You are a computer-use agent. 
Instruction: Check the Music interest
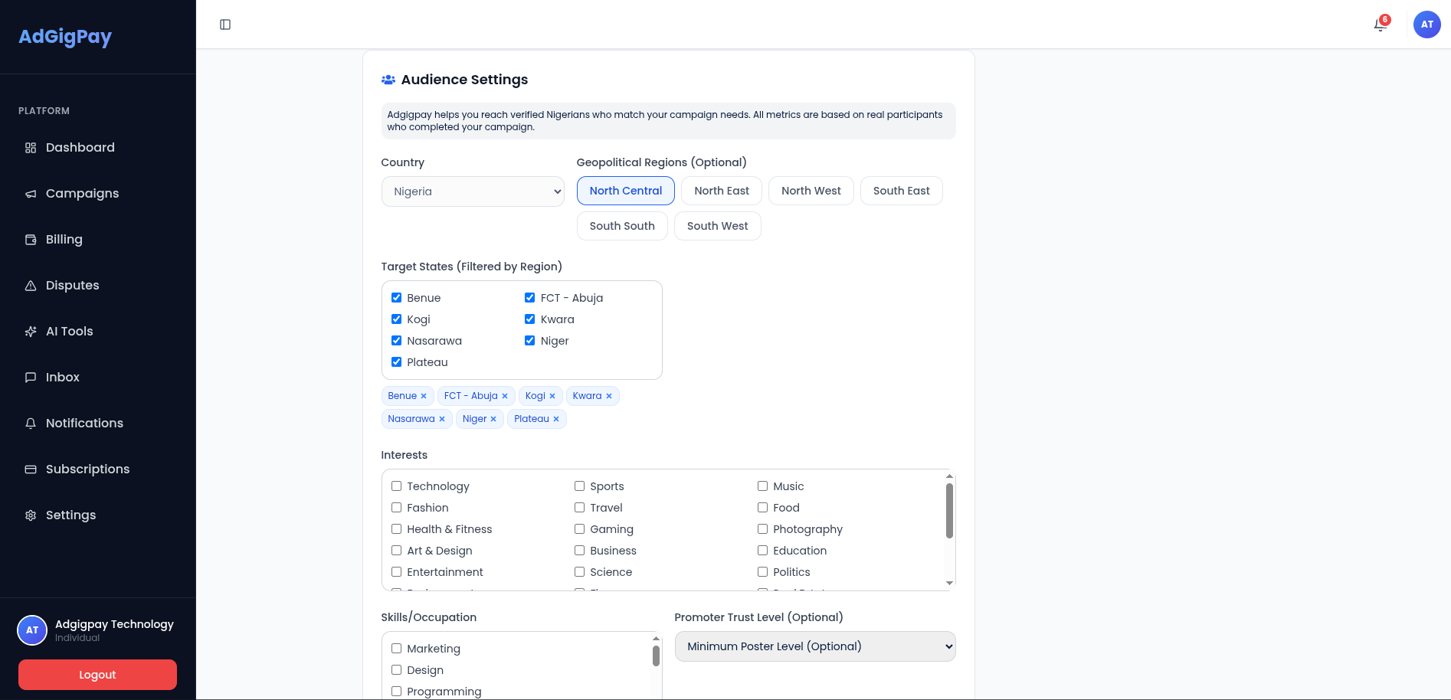coord(762,486)
